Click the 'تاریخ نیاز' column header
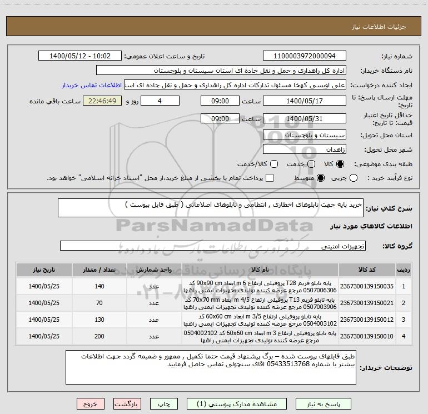The width and height of the screenshot is (428, 414). coord(44,270)
